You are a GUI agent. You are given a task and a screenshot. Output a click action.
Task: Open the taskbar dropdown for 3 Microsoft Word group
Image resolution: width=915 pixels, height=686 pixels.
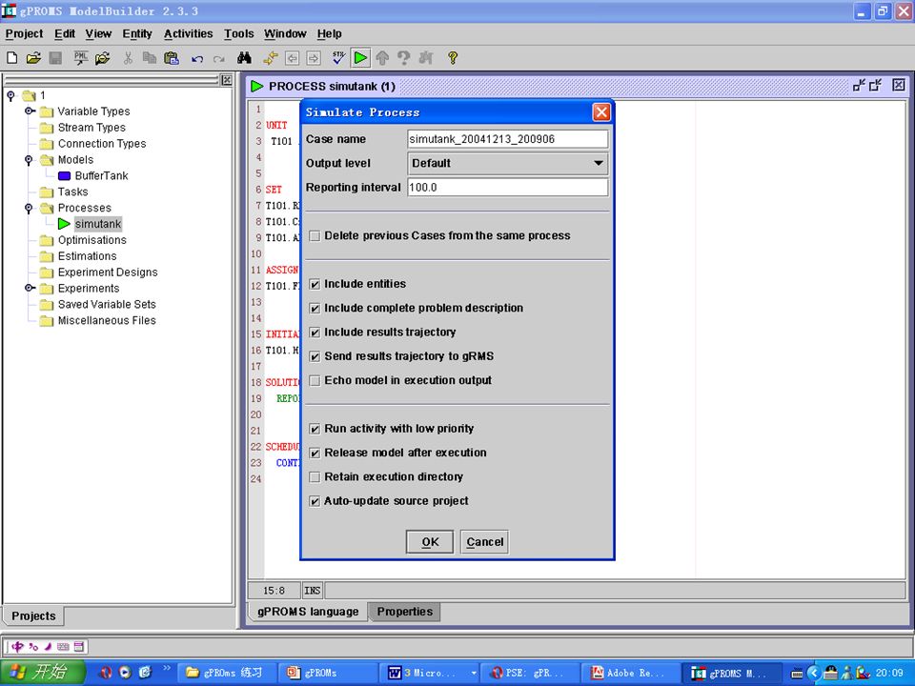pos(474,673)
